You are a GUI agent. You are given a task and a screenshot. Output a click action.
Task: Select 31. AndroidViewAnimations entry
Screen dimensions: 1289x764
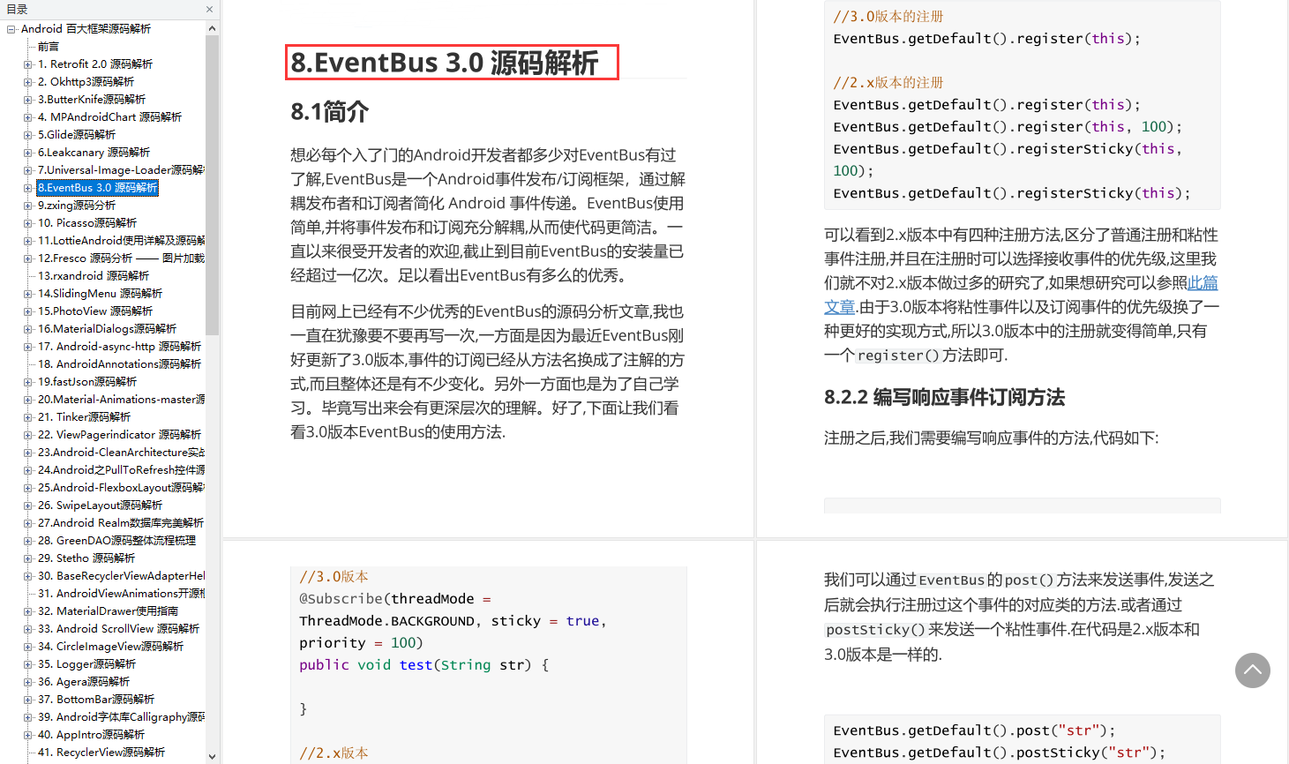point(121,594)
